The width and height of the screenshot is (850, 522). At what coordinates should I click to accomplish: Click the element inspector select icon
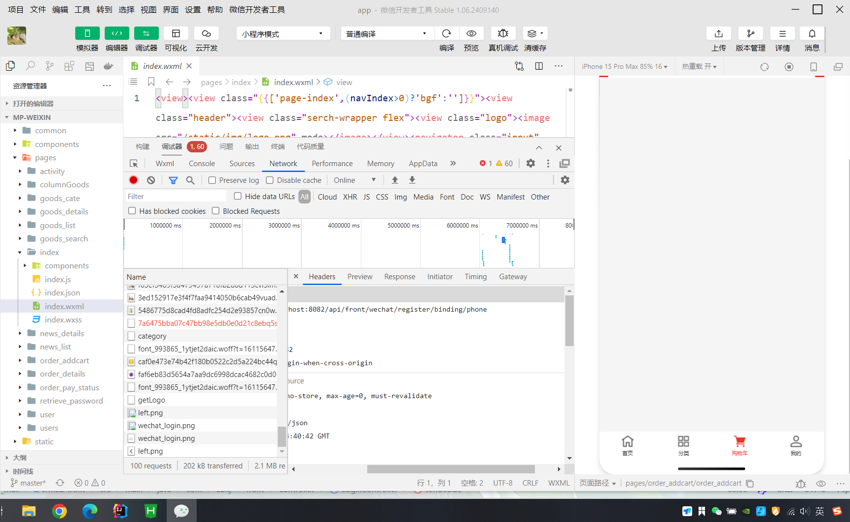pos(134,163)
